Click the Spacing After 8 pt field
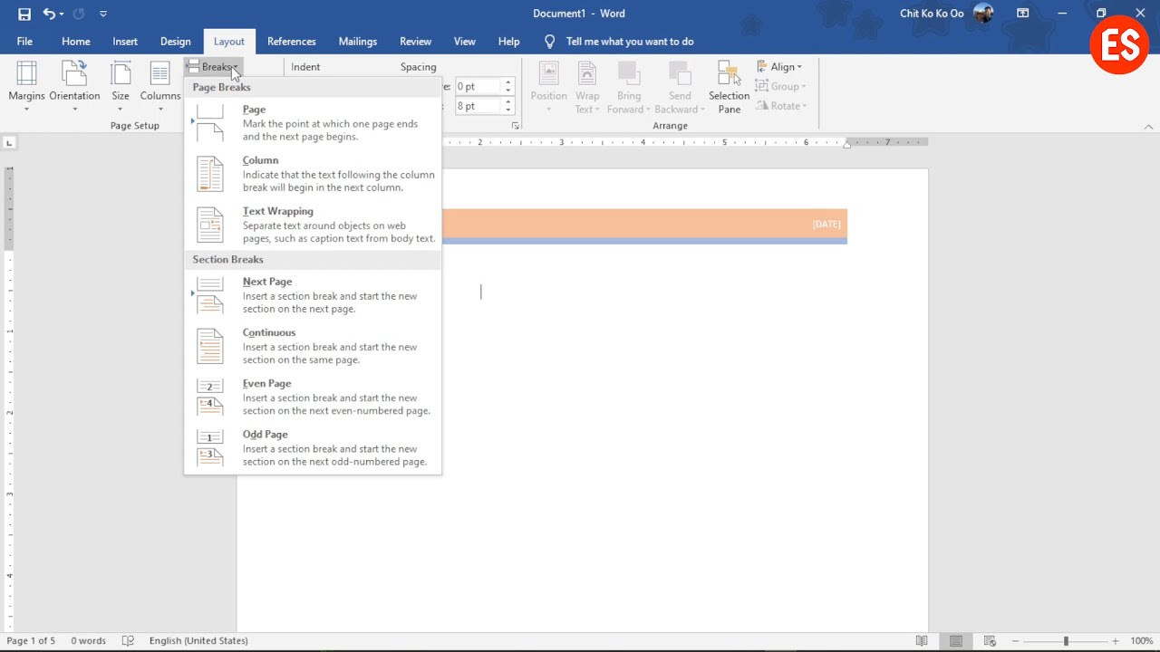 tap(478, 106)
